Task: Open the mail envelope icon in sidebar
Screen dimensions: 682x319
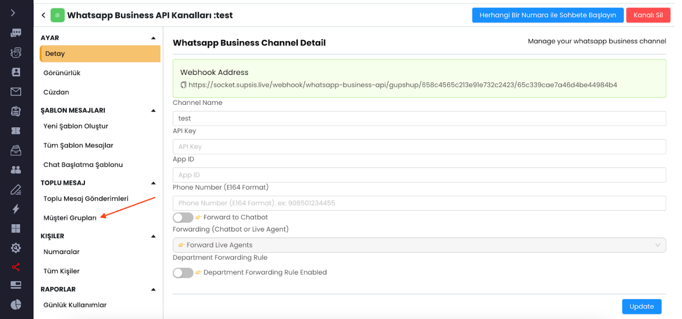Action: pyautogui.click(x=16, y=91)
